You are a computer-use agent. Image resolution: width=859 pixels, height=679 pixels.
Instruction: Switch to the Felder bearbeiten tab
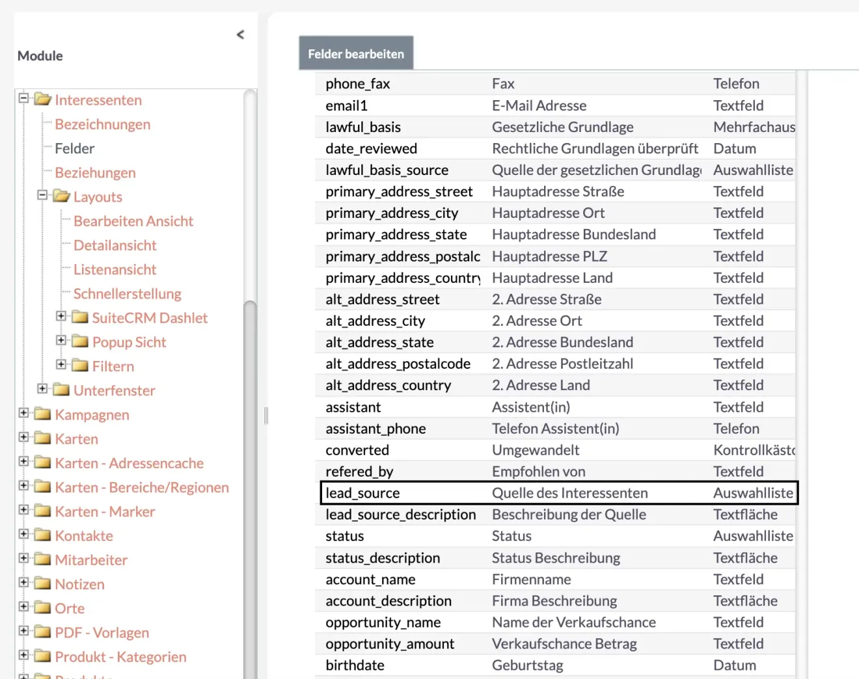[356, 53]
